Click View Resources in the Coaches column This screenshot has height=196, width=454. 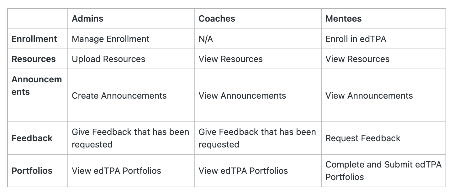[230, 59]
